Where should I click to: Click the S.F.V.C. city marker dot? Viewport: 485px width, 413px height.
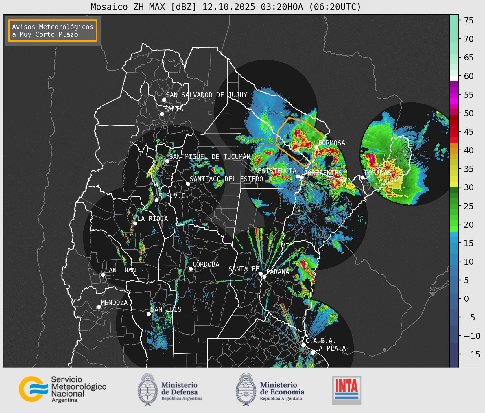(156, 200)
